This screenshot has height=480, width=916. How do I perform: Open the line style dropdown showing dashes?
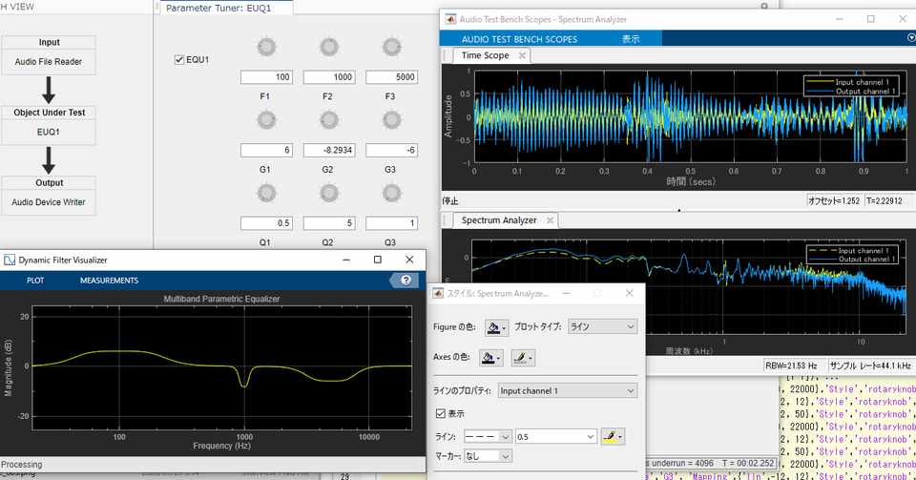[x=488, y=436]
